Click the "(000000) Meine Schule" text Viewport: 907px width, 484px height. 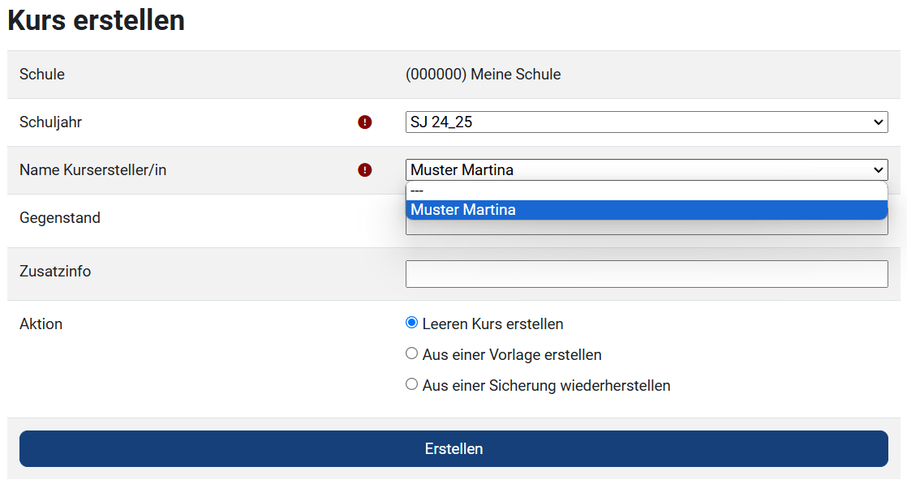(483, 75)
